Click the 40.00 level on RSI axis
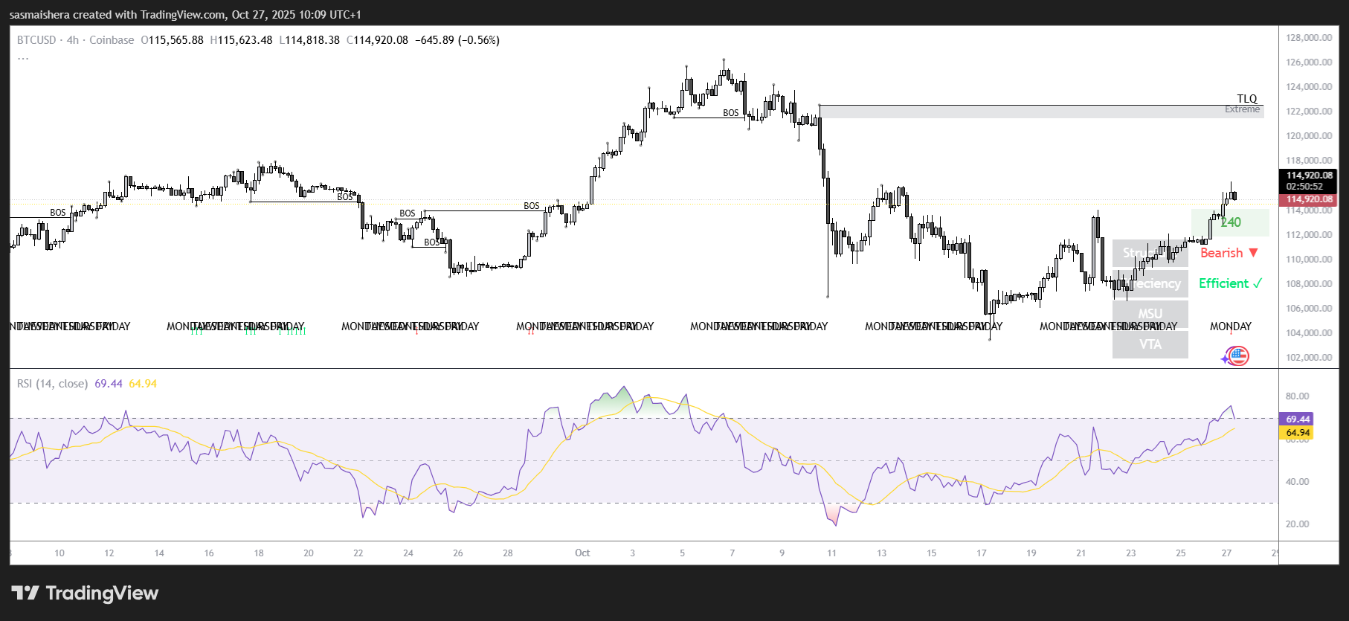The height and width of the screenshot is (621, 1349). (1297, 482)
